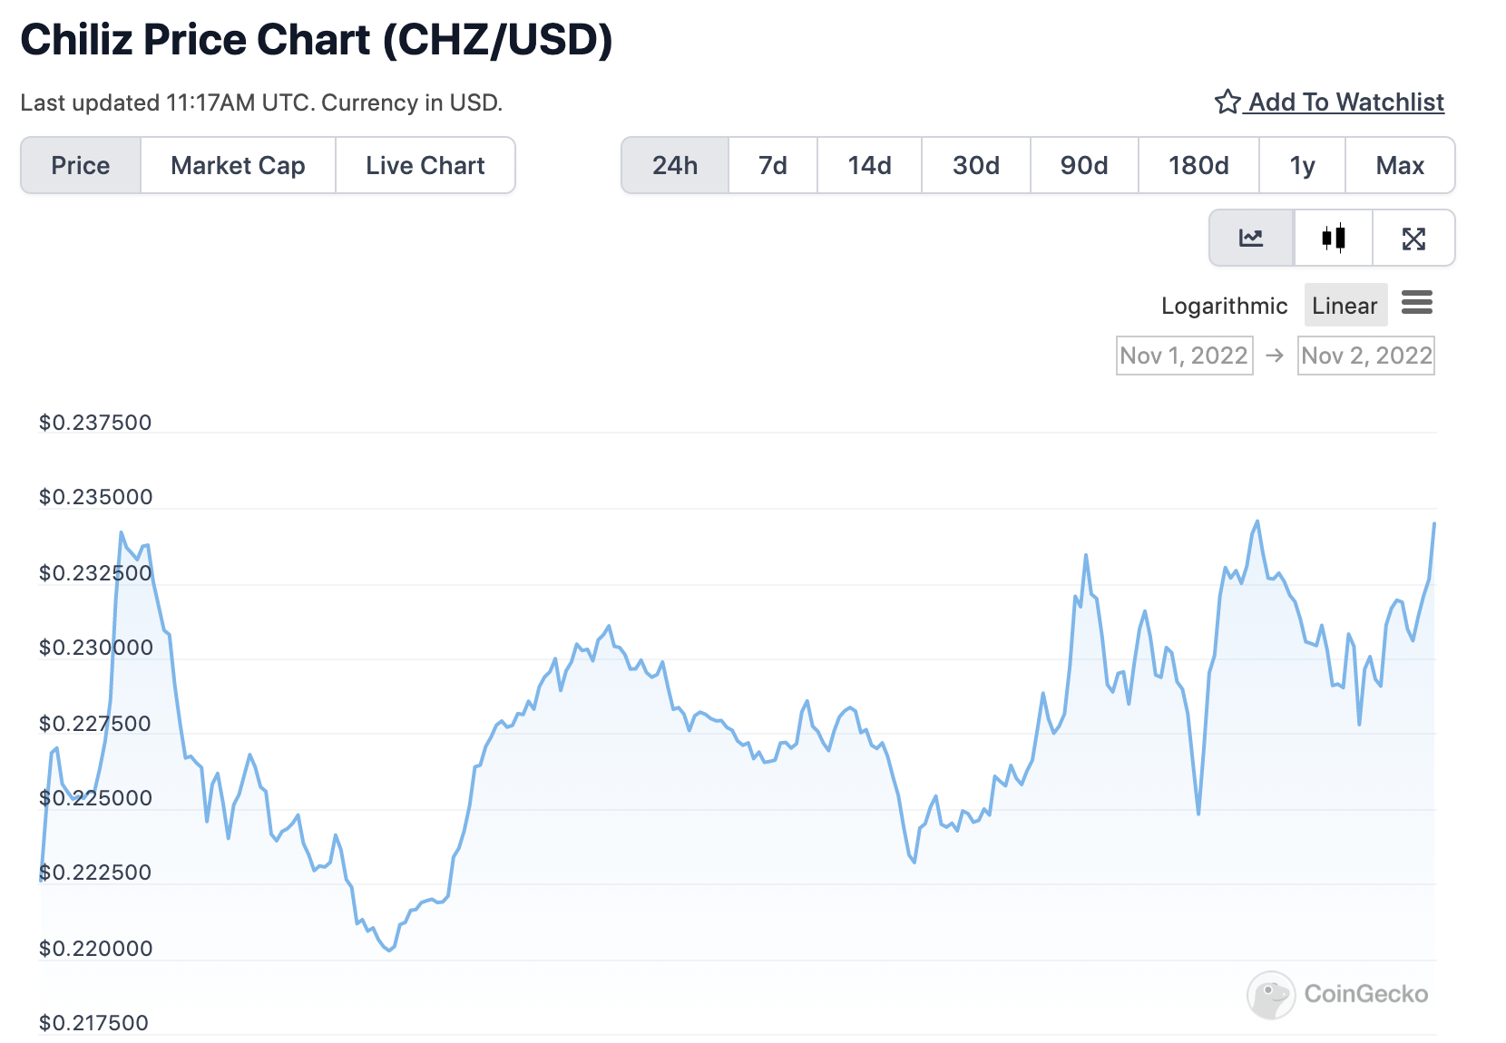The image size is (1506, 1043).
Task: Click the $0.237500 axis label
Action: coord(95,423)
